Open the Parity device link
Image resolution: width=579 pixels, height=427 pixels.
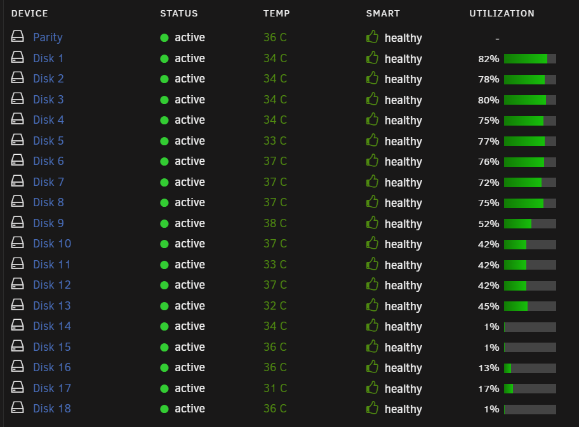pyautogui.click(x=48, y=37)
